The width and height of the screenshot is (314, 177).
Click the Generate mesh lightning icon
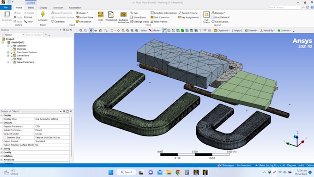pos(42,14)
